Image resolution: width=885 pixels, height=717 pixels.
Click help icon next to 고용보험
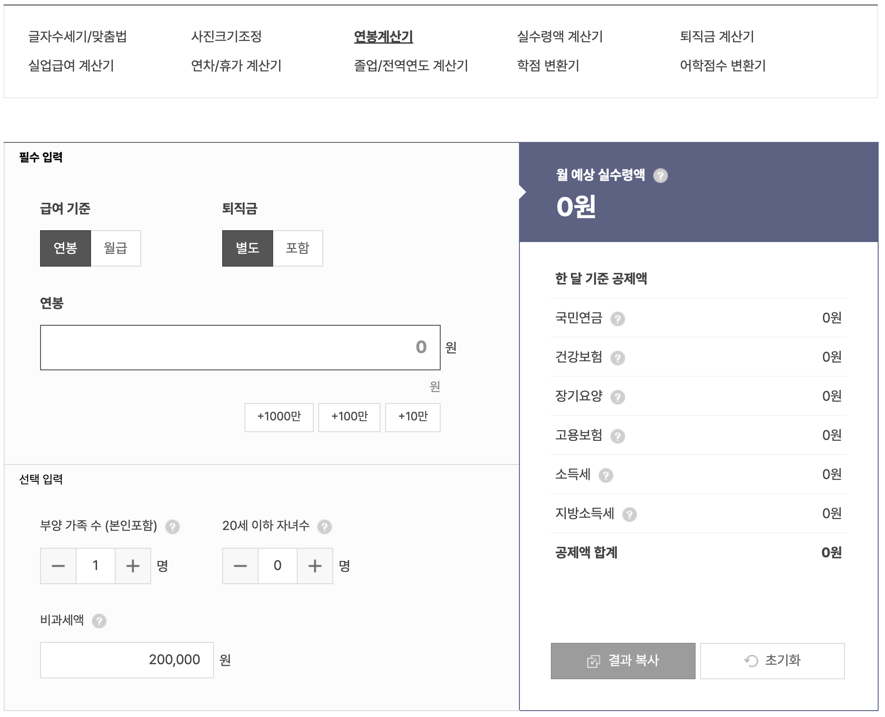click(x=617, y=436)
